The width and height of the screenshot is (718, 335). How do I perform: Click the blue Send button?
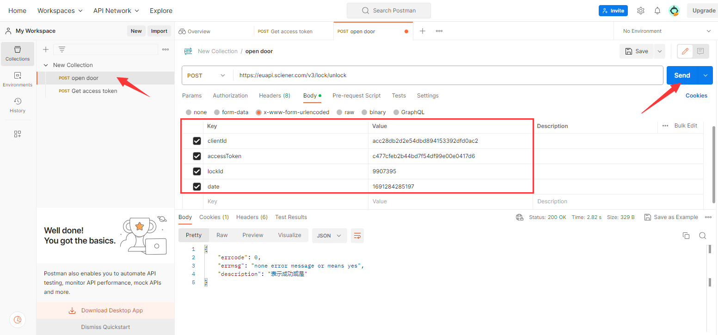(x=682, y=75)
